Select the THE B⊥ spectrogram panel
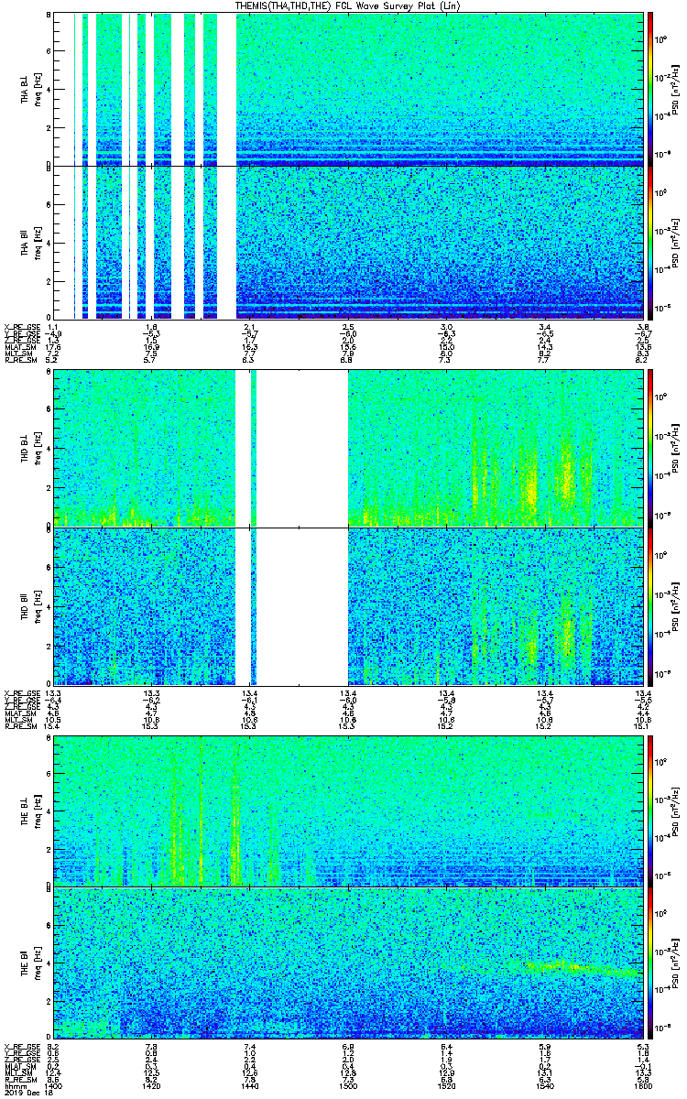 pyautogui.click(x=349, y=811)
